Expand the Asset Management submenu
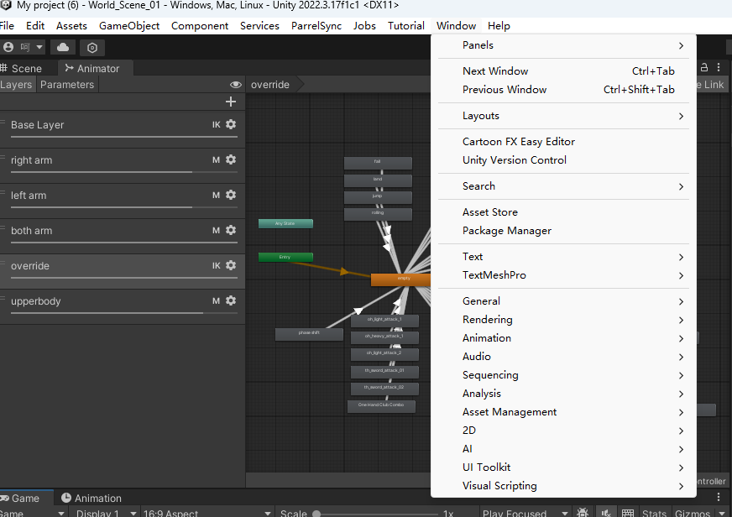Image resolution: width=732 pixels, height=517 pixels. pyautogui.click(x=563, y=412)
